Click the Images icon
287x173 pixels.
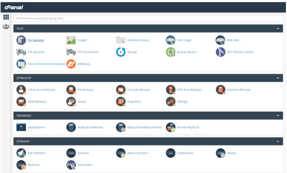point(71,40)
